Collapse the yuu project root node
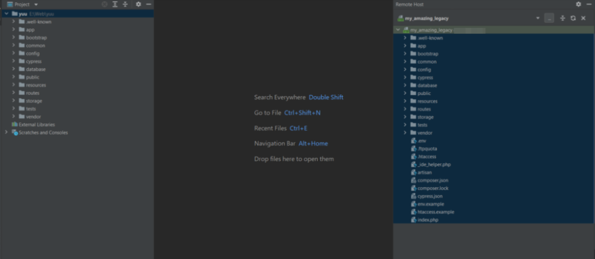The height and width of the screenshot is (259, 595). (x=6, y=13)
